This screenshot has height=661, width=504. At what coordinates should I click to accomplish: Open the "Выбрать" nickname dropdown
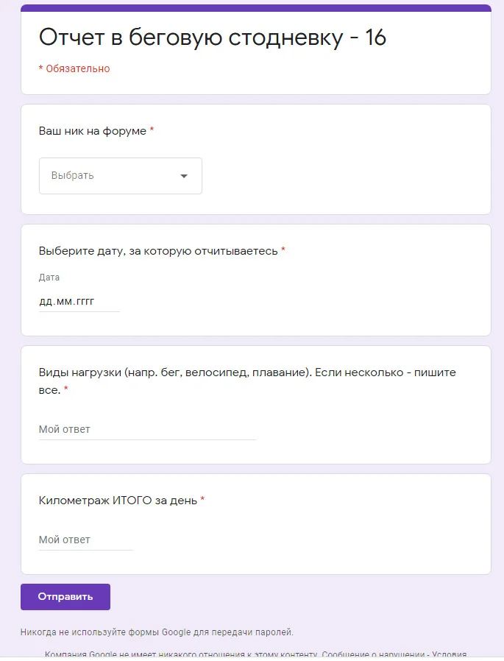(110, 176)
